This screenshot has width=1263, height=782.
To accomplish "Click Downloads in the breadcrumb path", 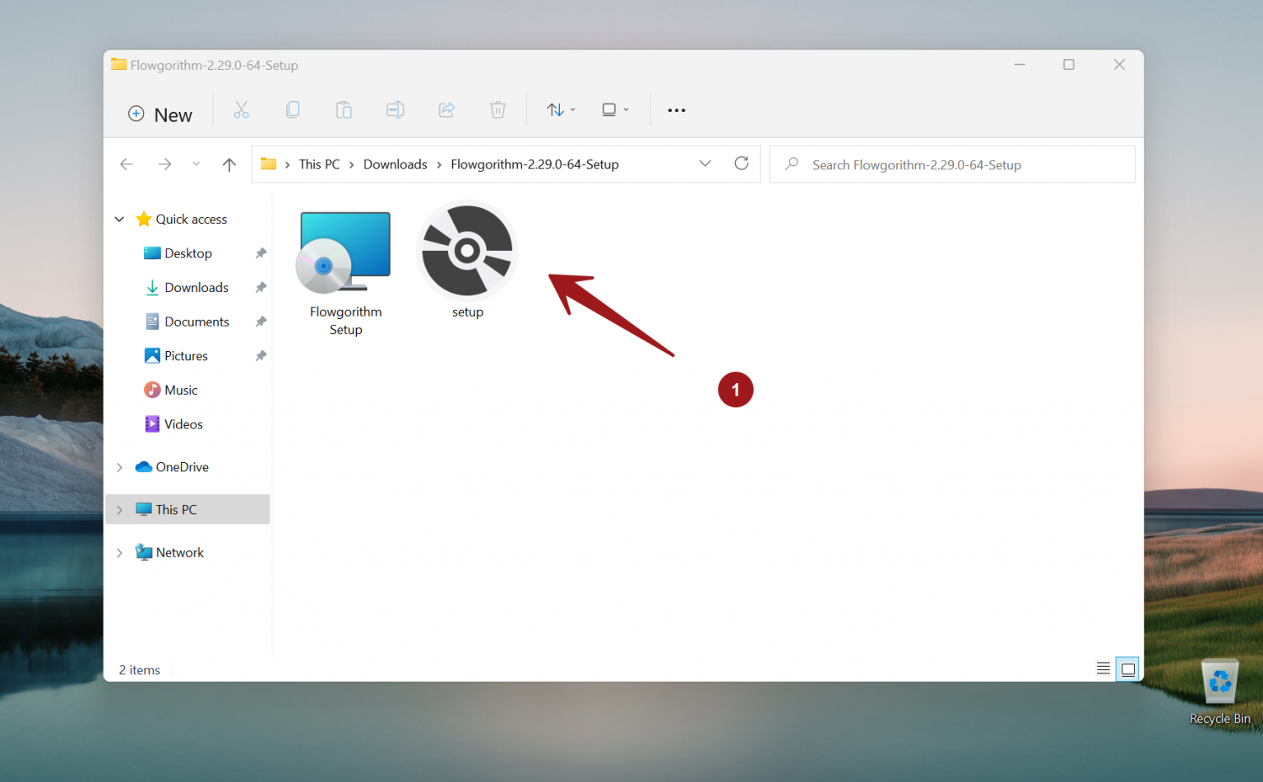I will coord(395,164).
